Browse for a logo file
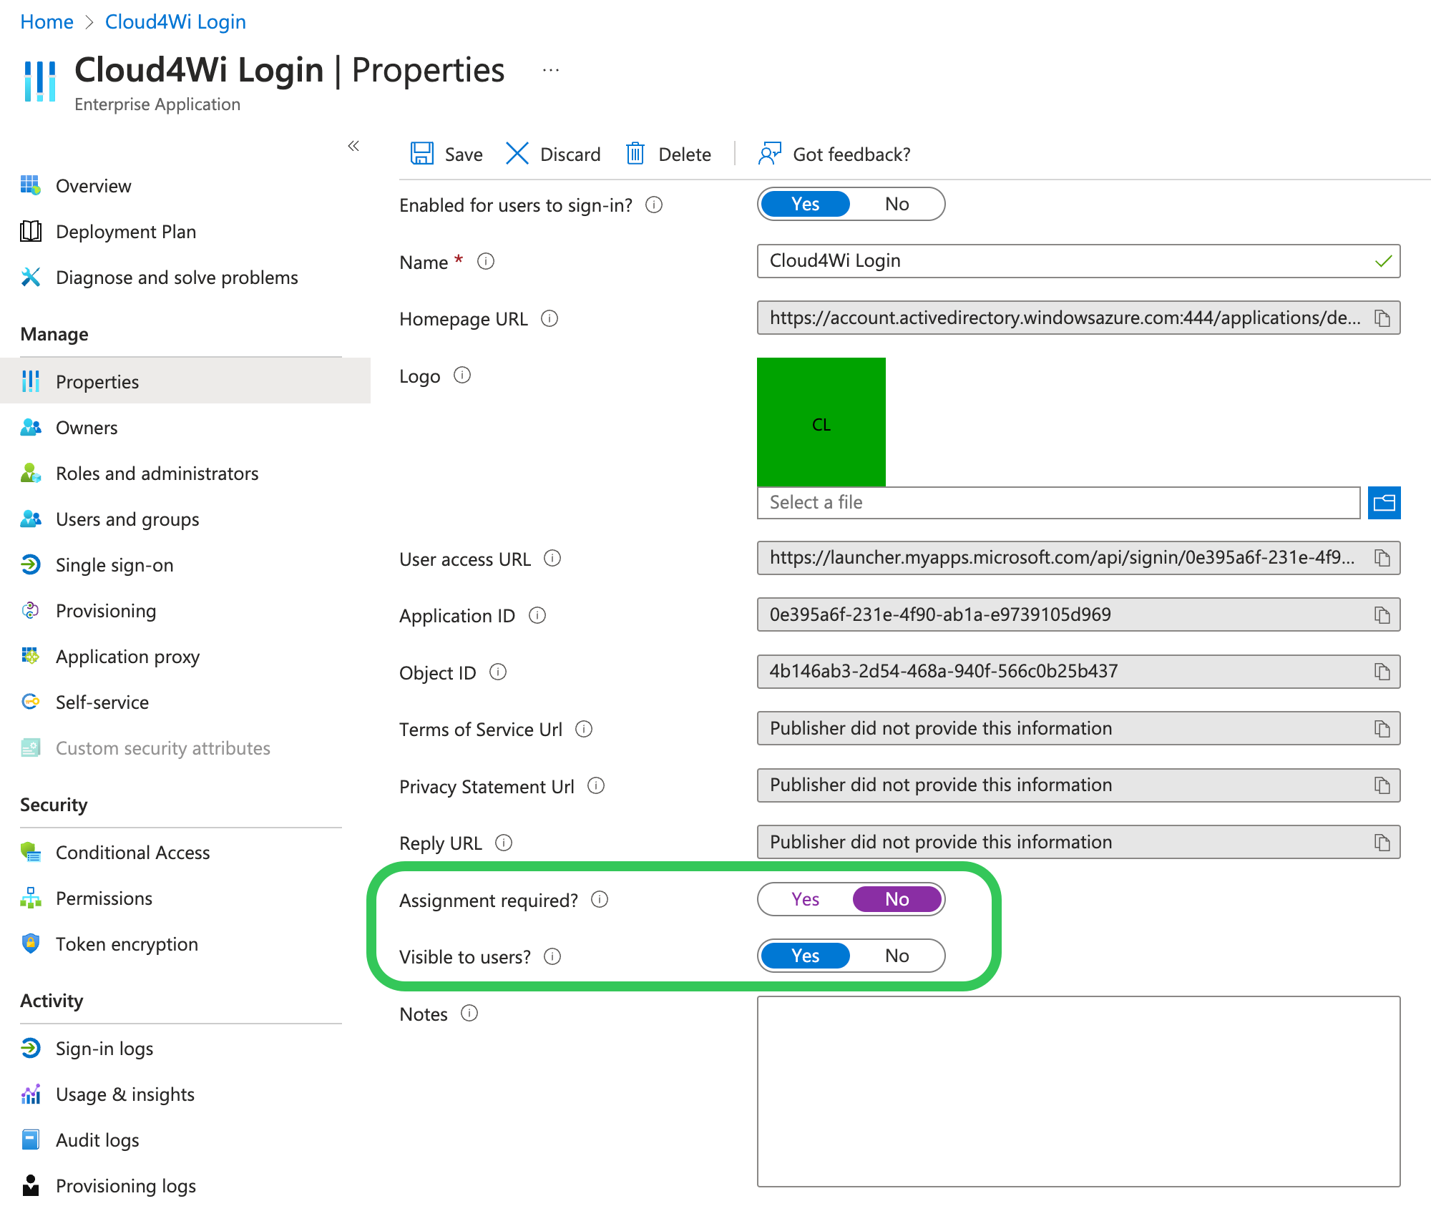Image resolution: width=1431 pixels, height=1206 pixels. [1384, 503]
